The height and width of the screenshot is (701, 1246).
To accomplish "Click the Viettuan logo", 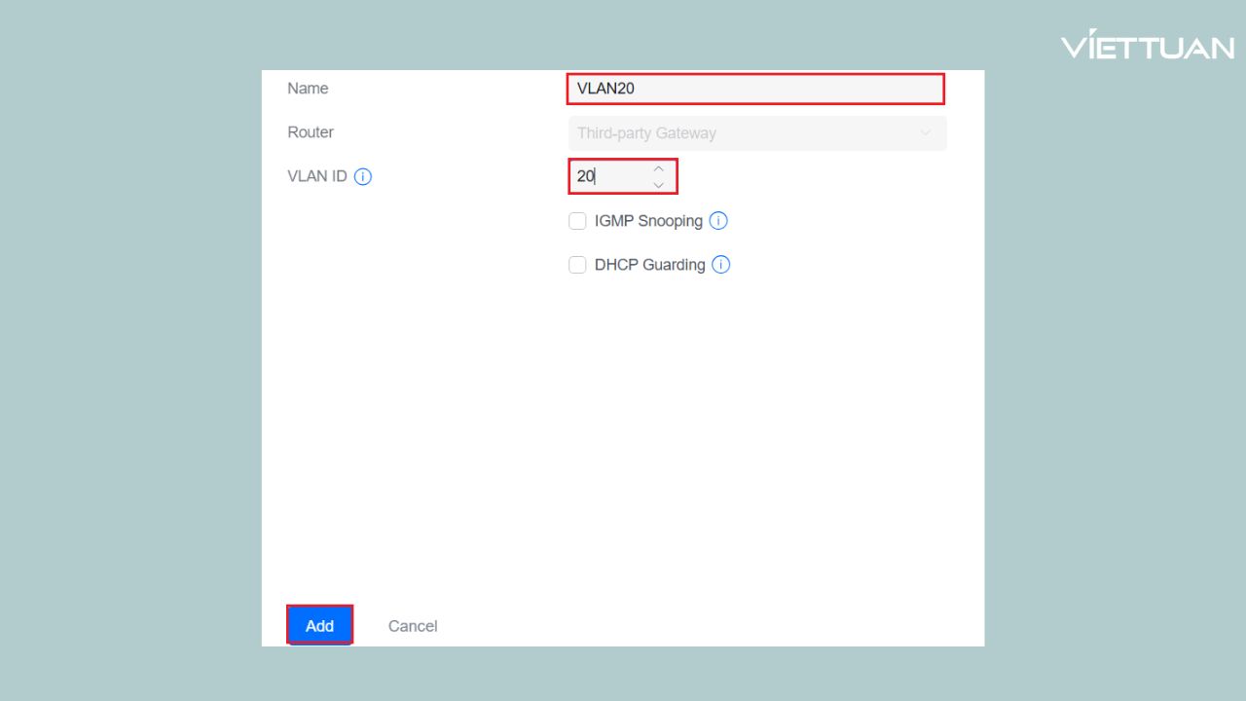I will [x=1149, y=44].
